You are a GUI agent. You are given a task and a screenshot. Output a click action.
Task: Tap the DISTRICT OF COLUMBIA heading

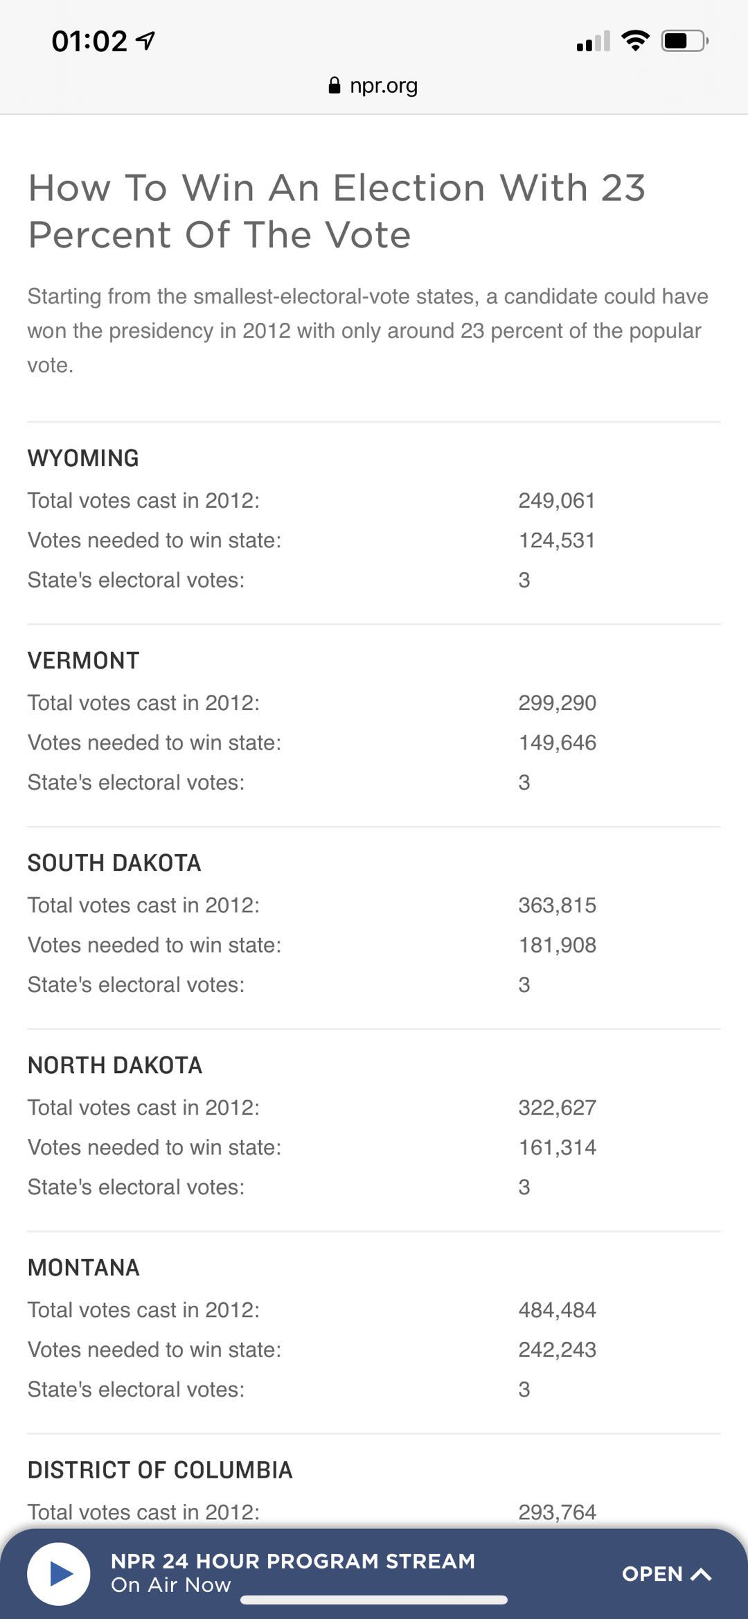click(x=160, y=1469)
